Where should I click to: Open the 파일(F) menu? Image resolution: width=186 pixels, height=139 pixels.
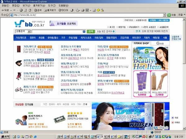point(6,6)
